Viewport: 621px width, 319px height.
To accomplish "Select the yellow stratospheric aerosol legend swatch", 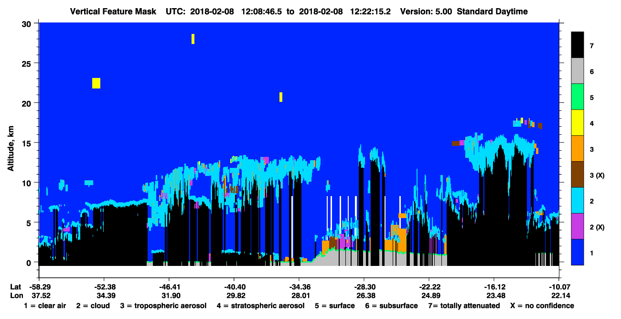I will [x=578, y=123].
